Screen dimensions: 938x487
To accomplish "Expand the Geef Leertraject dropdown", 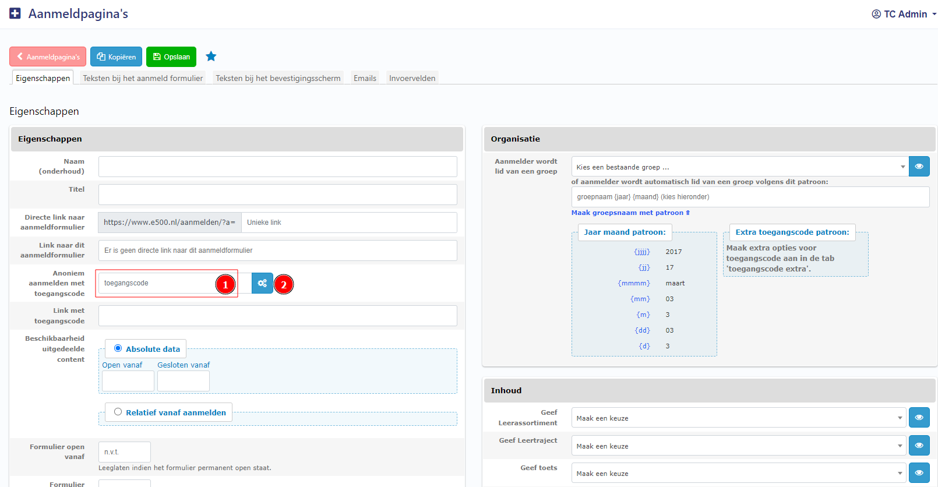I will tap(738, 446).
